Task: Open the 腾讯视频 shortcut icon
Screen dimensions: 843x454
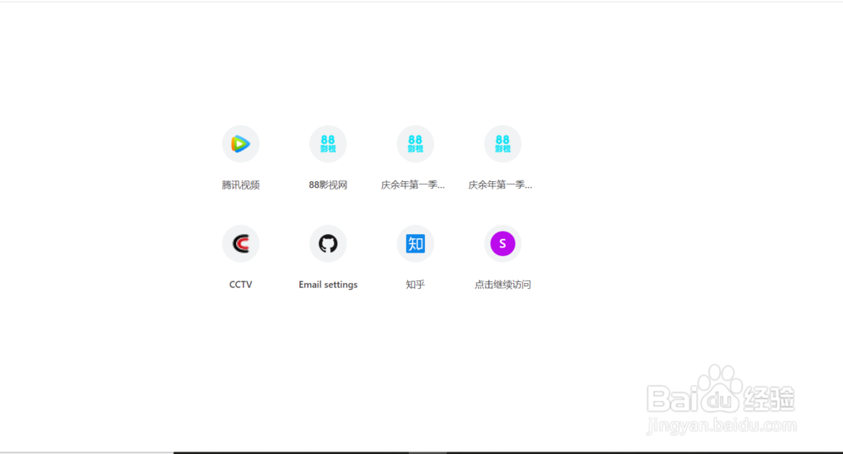Action: (240, 144)
